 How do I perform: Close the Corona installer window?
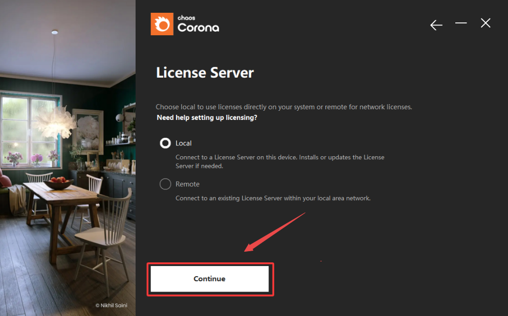[485, 23]
